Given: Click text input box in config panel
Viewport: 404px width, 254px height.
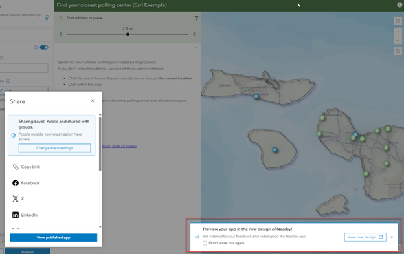Looking at the screenshot, I should click(x=24, y=68).
